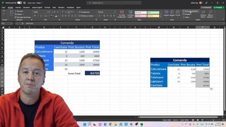Open the Revizuire ribbon tab
226x127 pixels.
pyautogui.click(x=61, y=7)
